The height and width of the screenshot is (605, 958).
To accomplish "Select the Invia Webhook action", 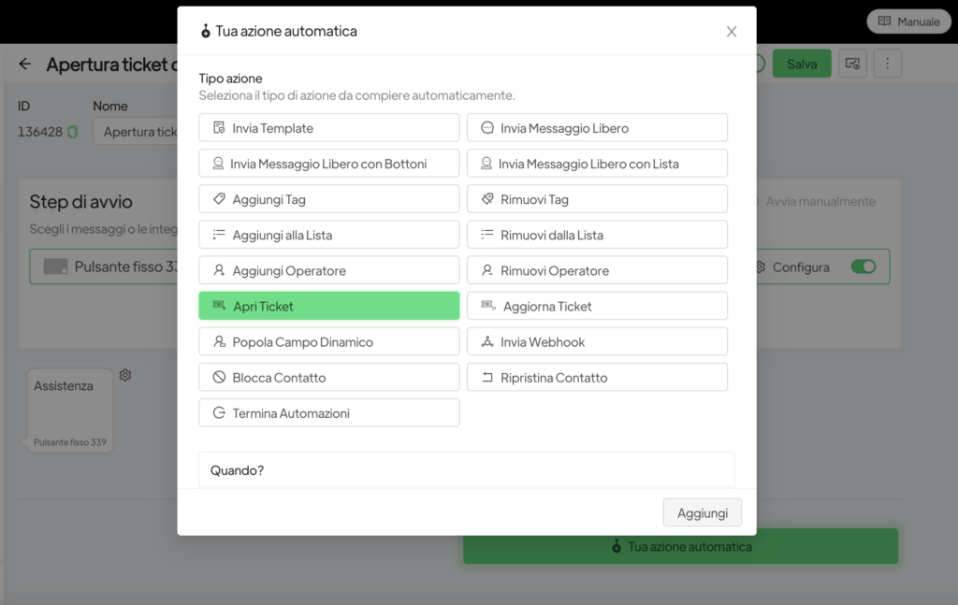I will click(x=597, y=342).
